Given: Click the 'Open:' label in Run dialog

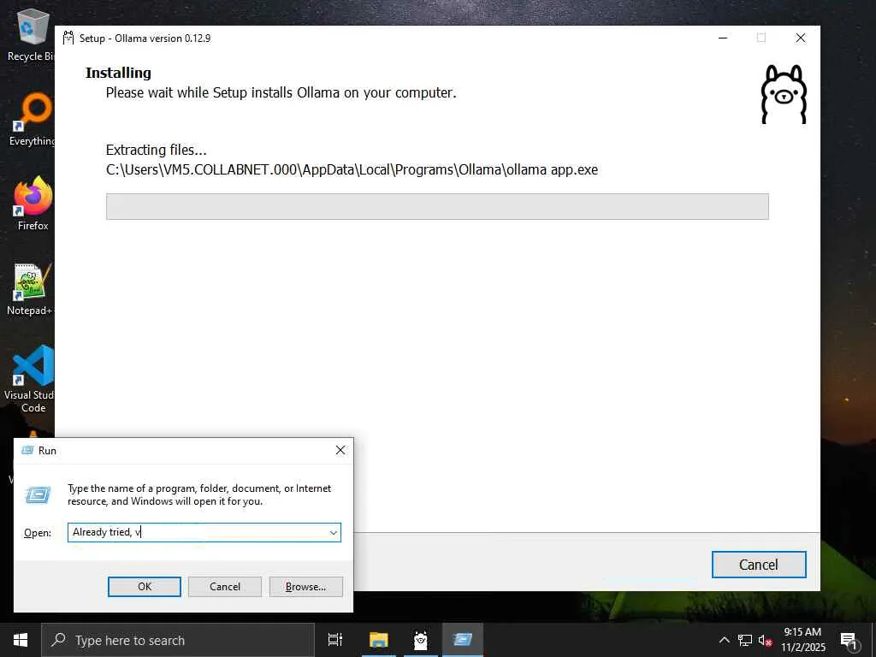Looking at the screenshot, I should tap(38, 533).
